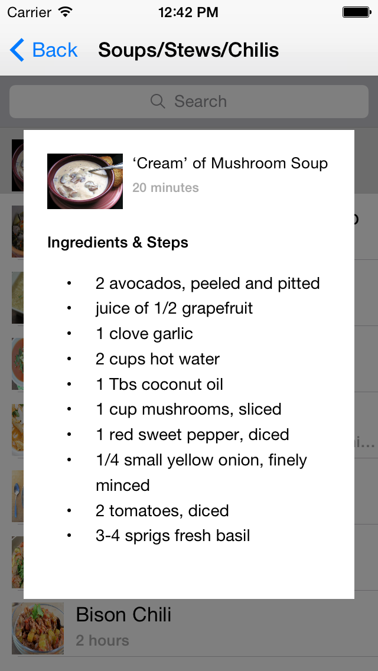Select the 'Cream' of Mushroom Soup title
Viewport: 378px width, 671px height.
click(x=230, y=163)
